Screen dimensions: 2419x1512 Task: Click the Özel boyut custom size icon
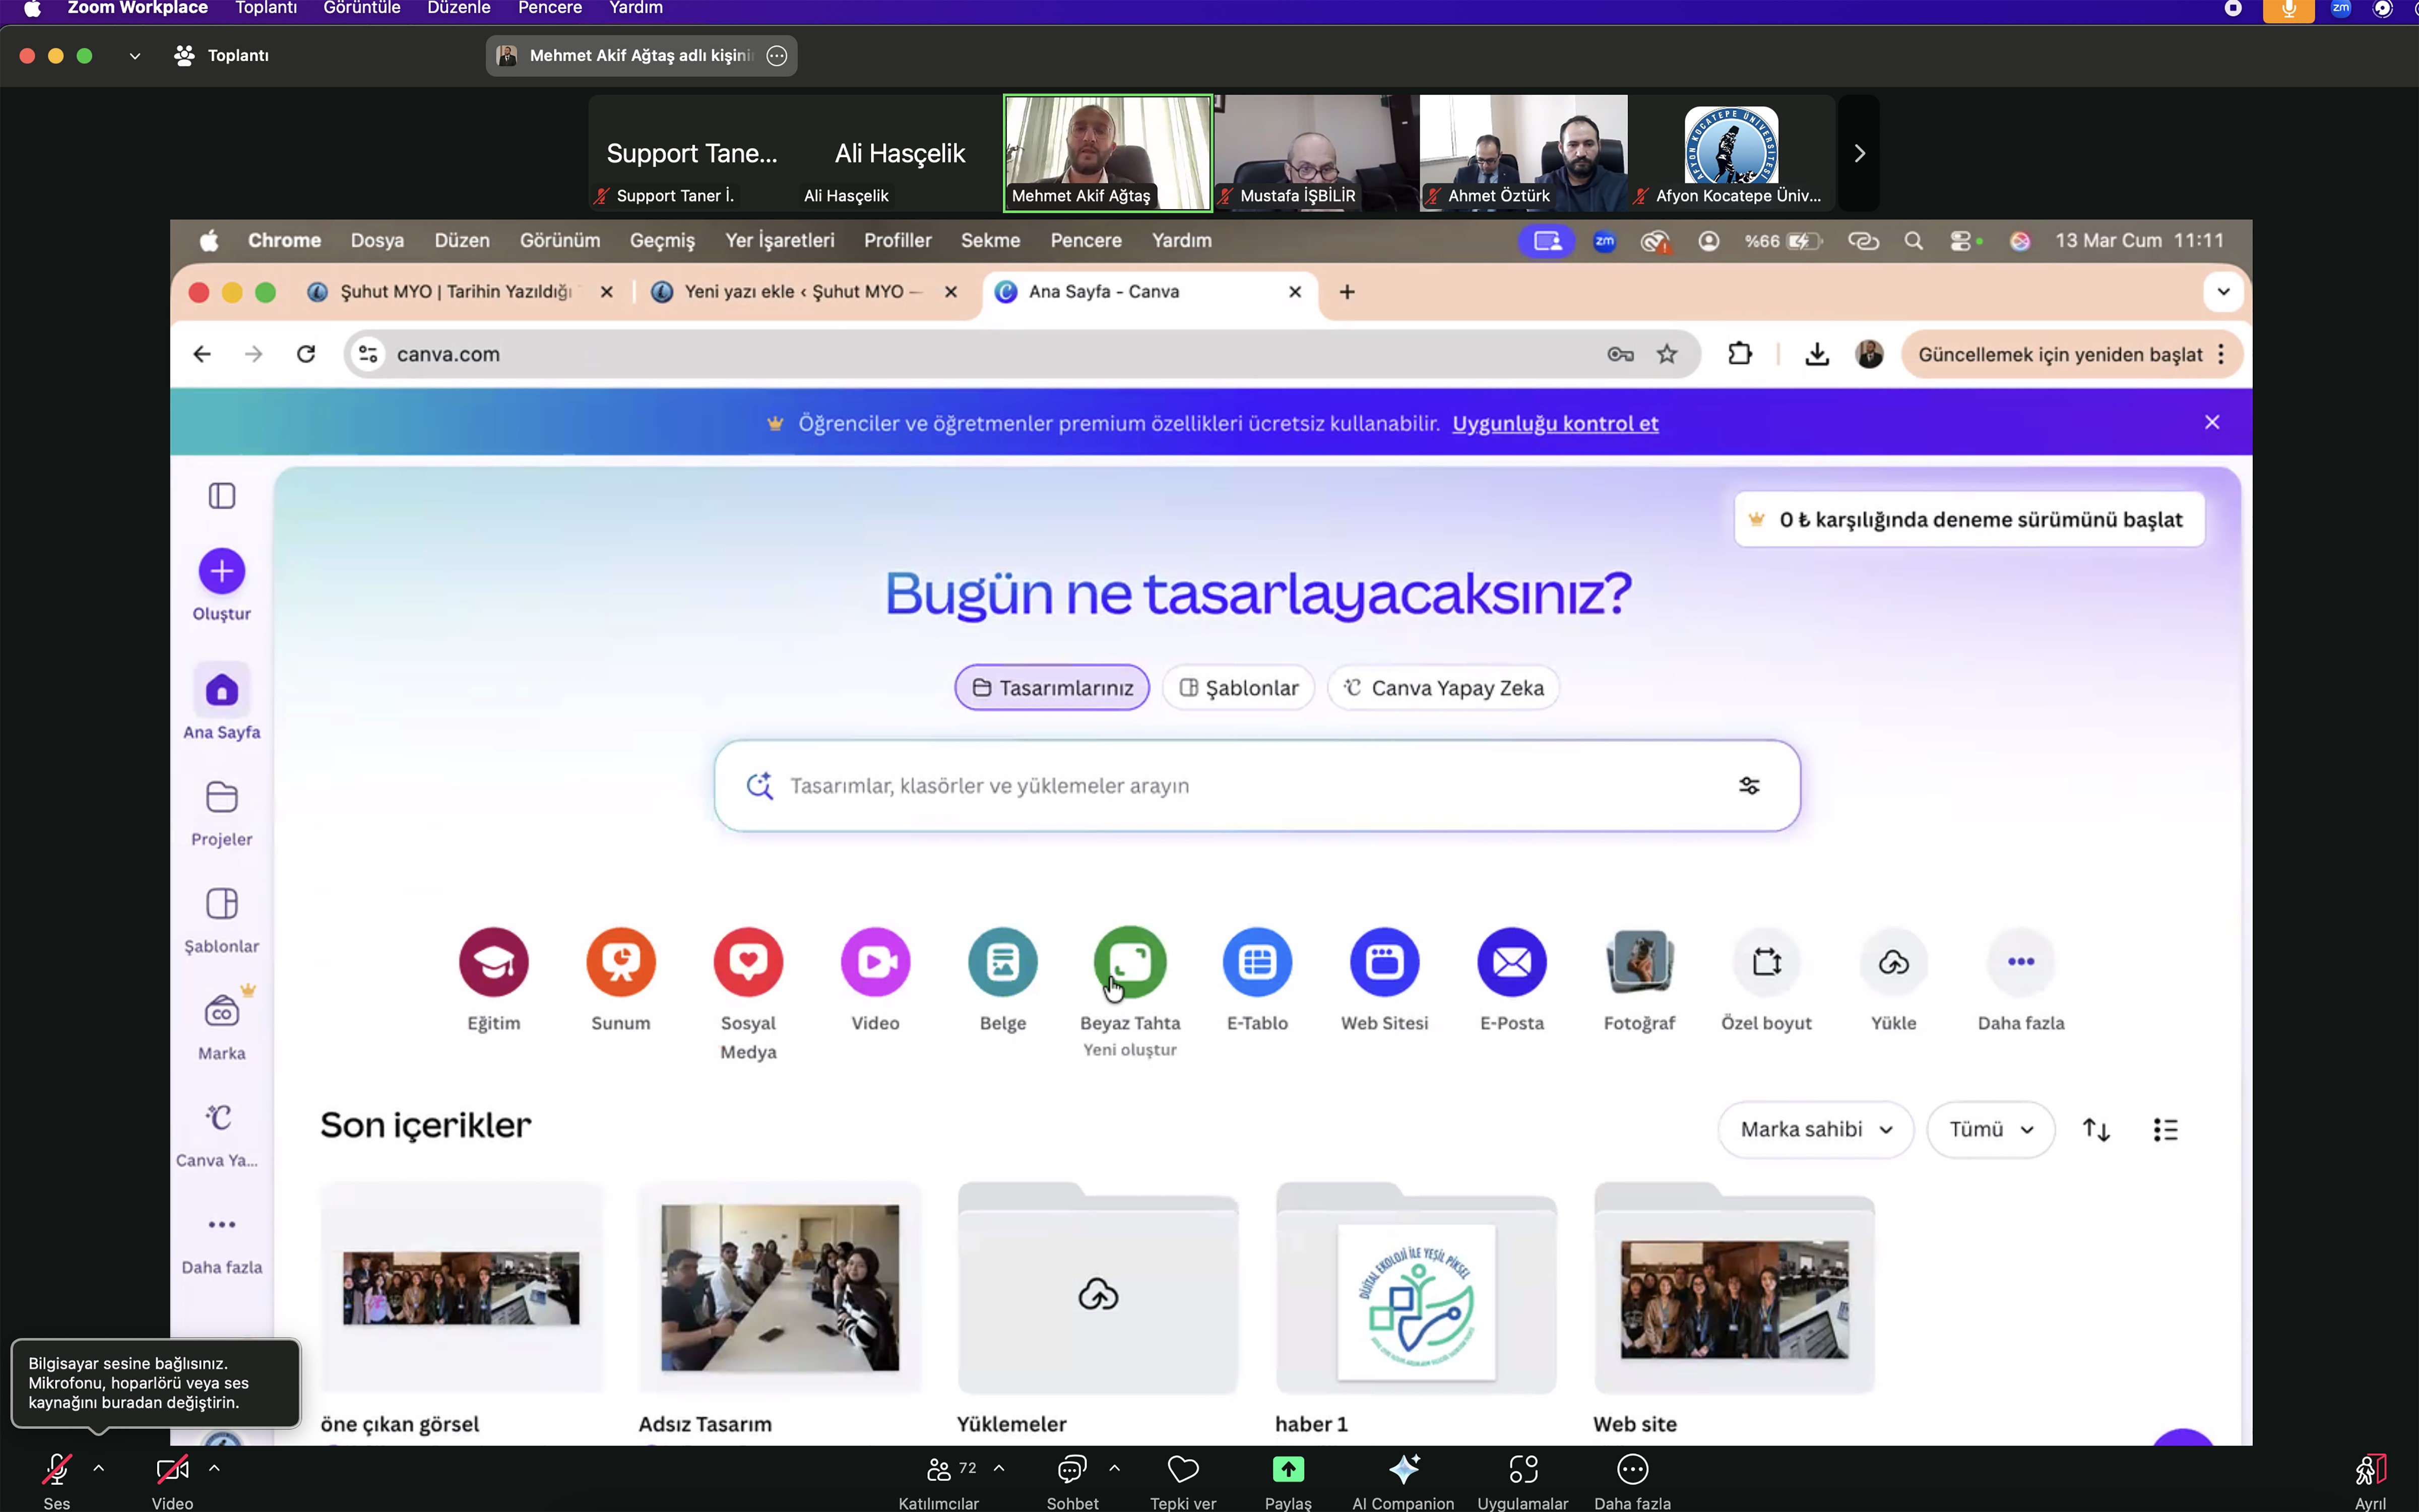tap(1766, 962)
